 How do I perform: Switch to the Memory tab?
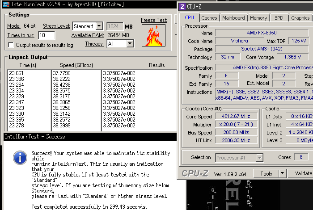click(x=258, y=18)
